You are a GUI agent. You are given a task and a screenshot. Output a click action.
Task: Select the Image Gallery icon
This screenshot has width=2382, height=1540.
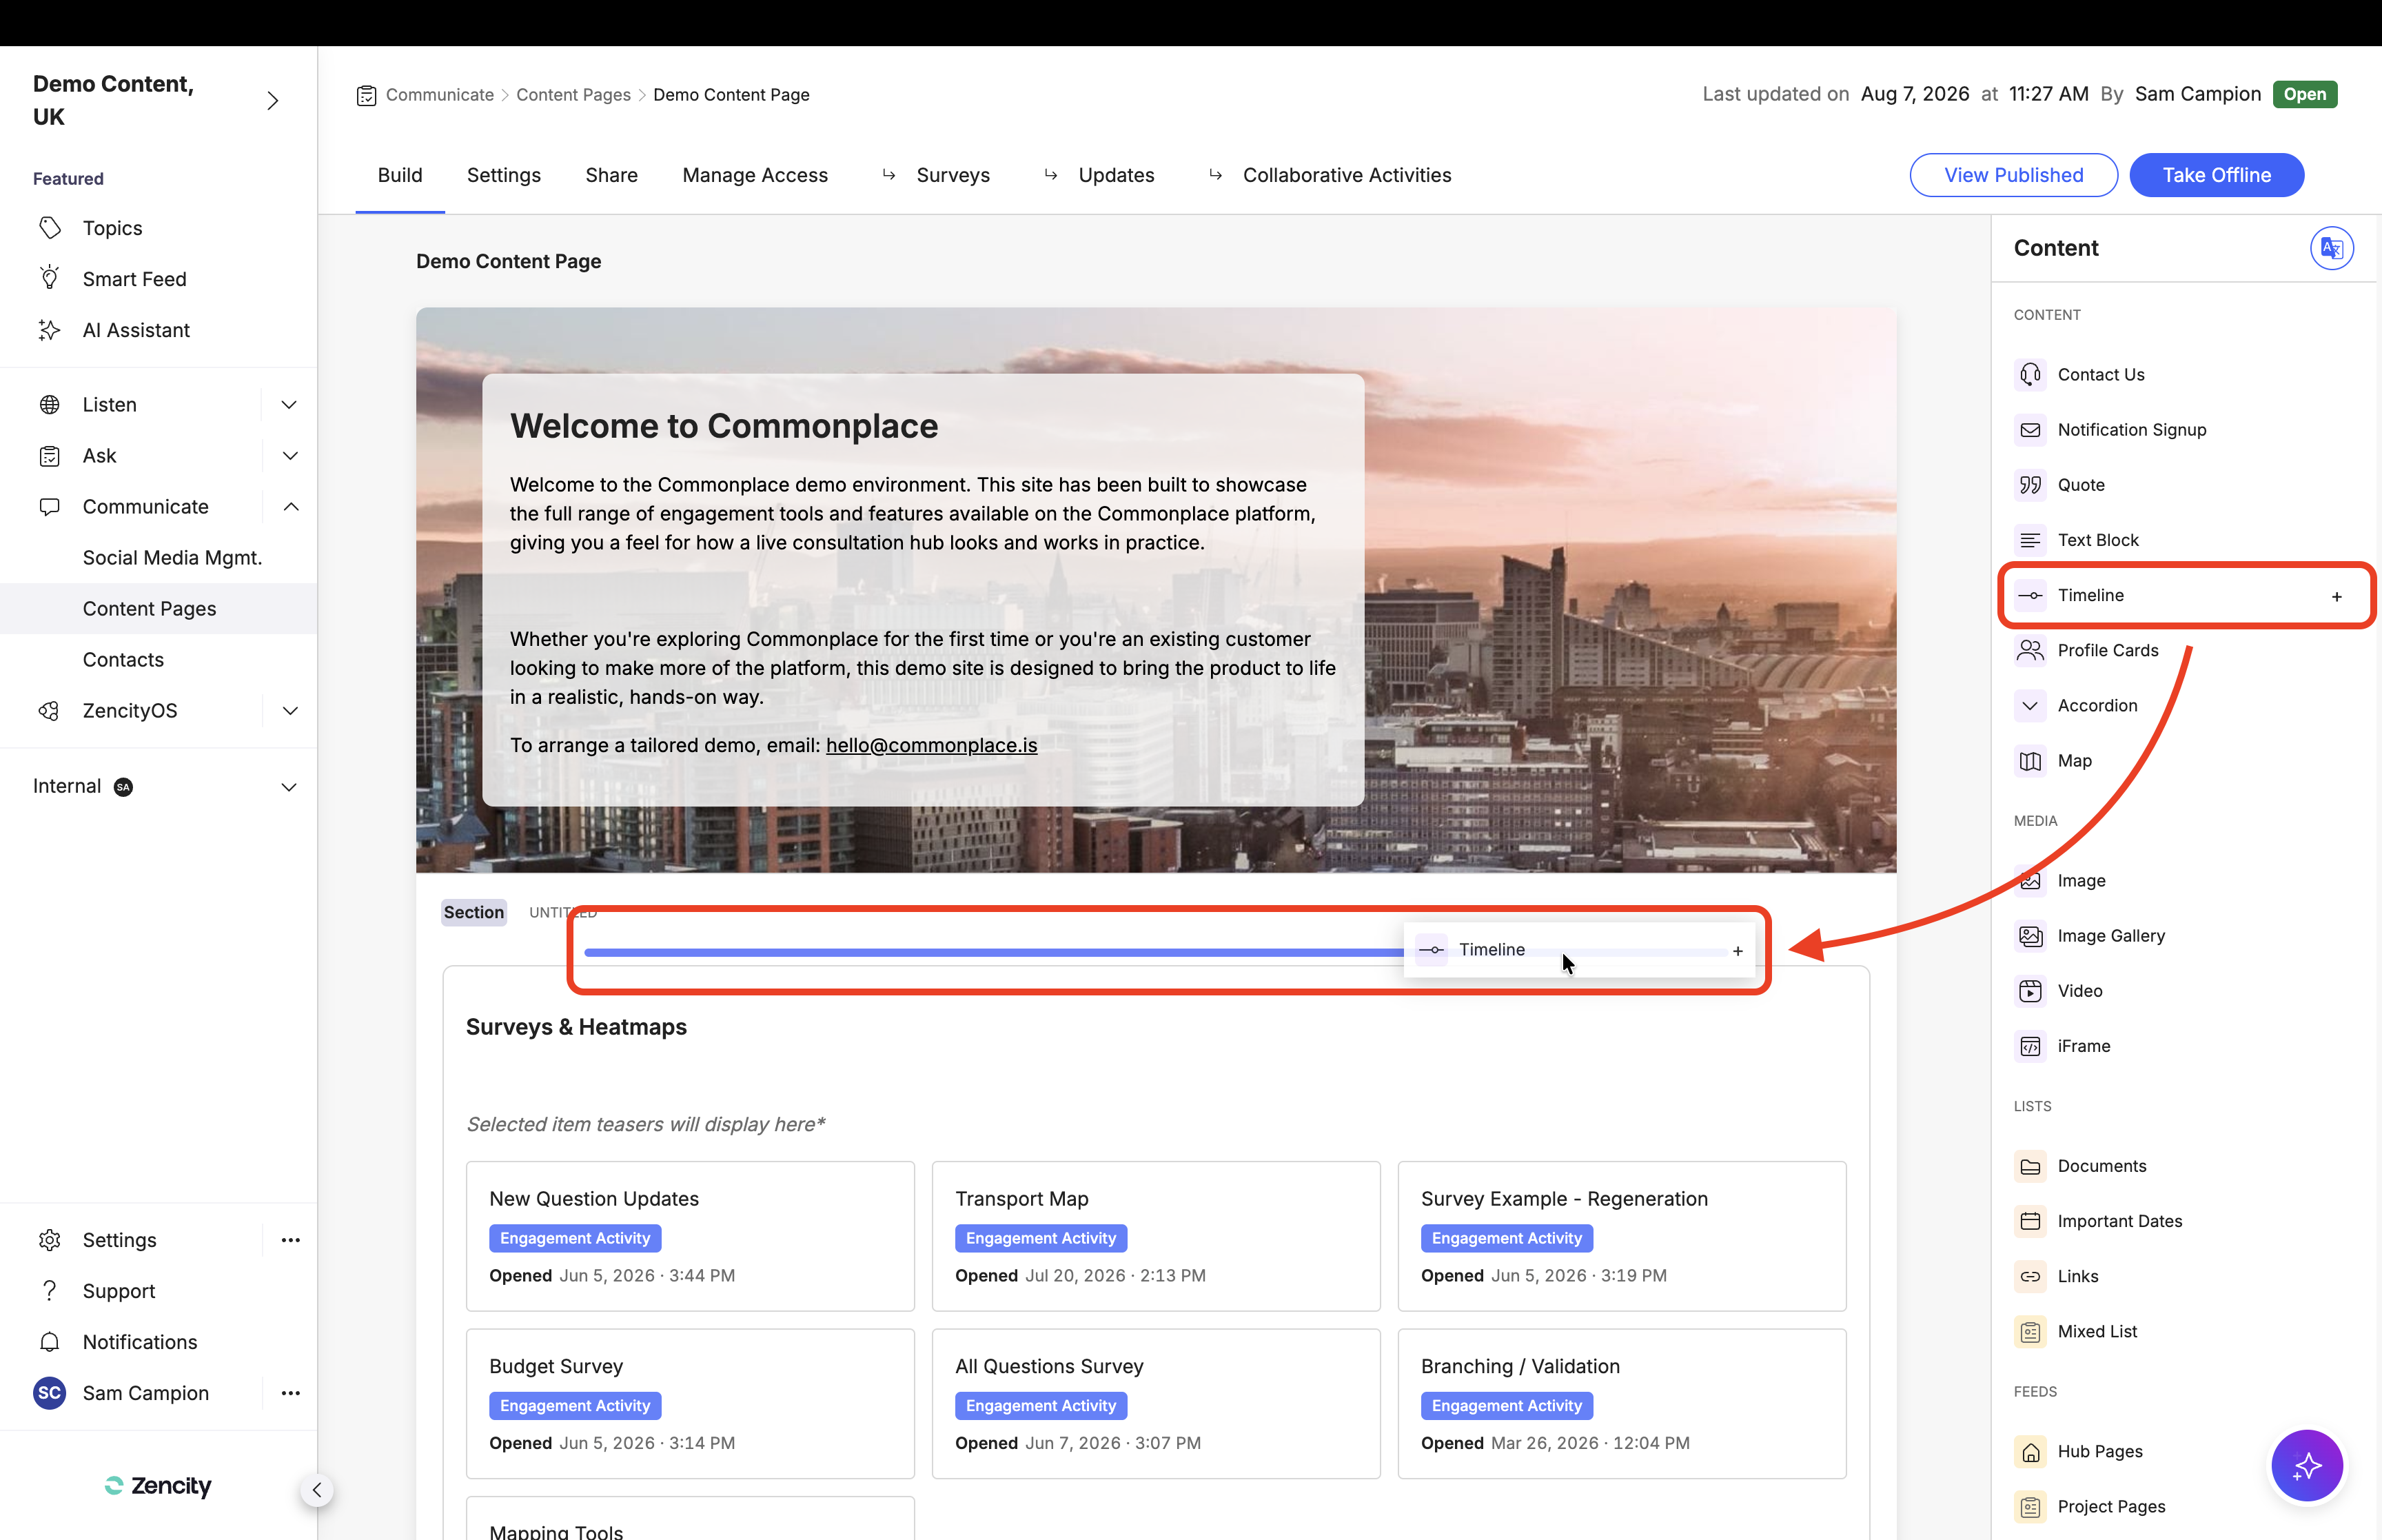point(2030,936)
